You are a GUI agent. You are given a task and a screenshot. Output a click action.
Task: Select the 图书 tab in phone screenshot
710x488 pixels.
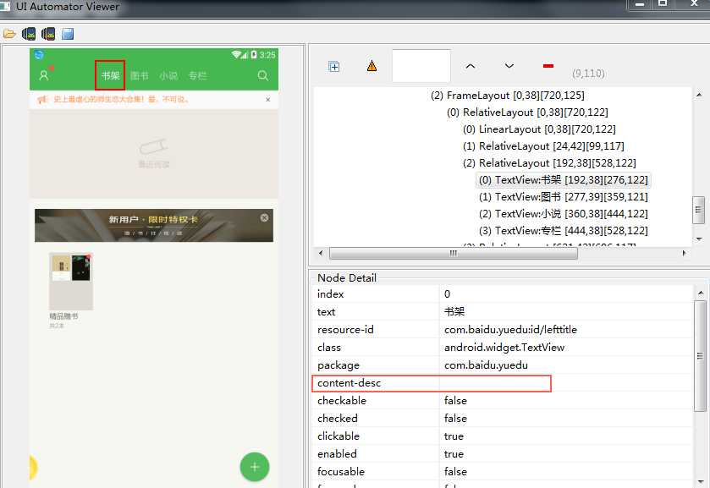pos(139,75)
